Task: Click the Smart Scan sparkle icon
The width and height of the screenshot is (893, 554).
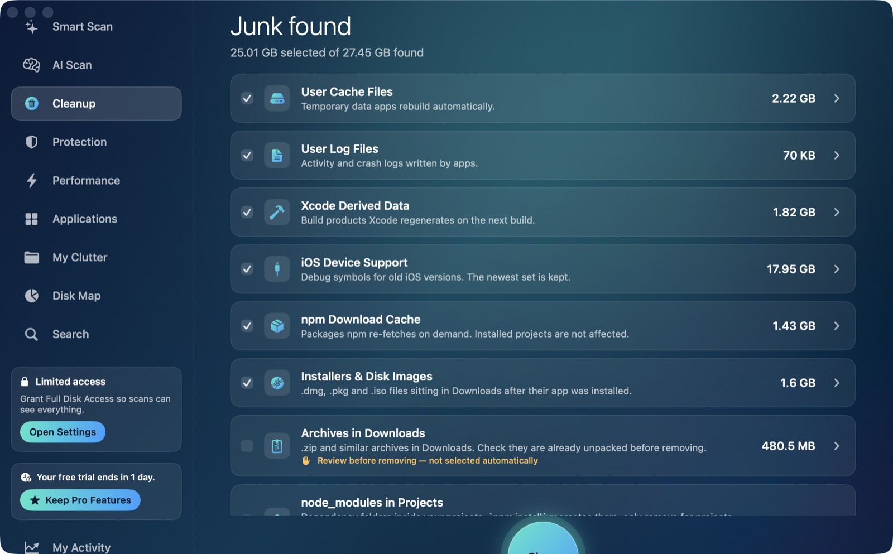Action: (32, 27)
